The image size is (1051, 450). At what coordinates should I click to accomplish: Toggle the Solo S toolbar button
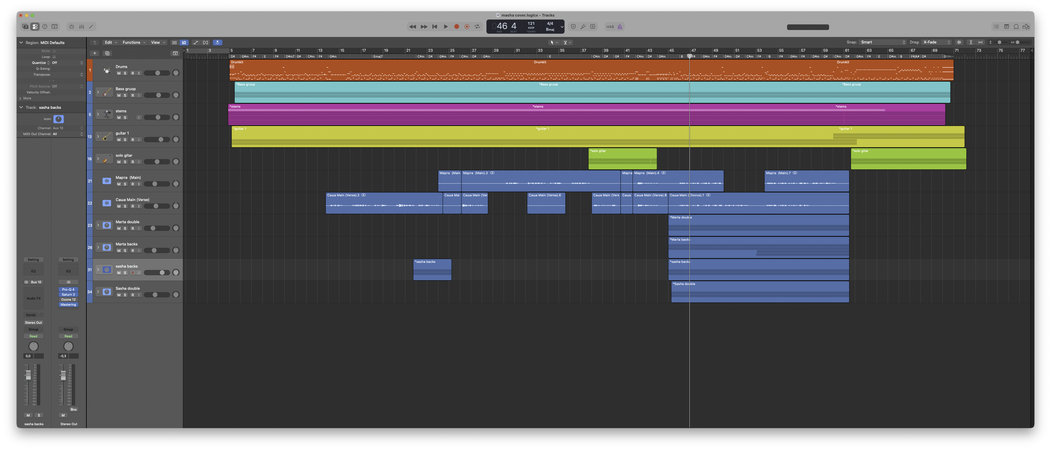pos(593,27)
